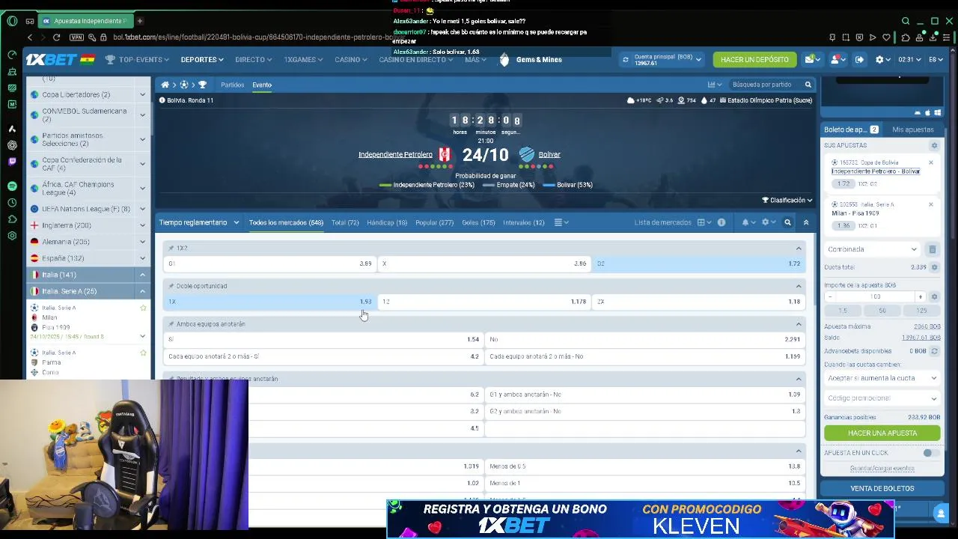Collapse the 1X2 market section

coord(799,248)
